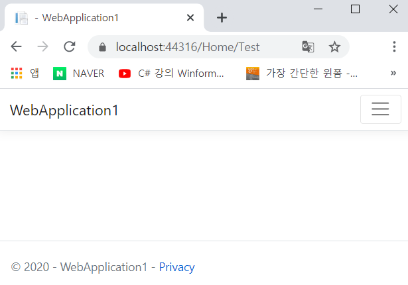
Task: Close the WebApplication1 tab
Action: tap(190, 18)
